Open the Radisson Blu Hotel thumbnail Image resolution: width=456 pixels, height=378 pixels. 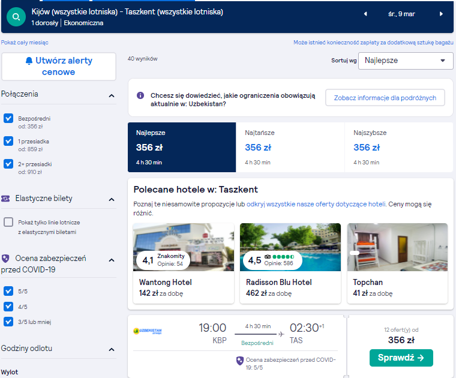click(x=290, y=247)
